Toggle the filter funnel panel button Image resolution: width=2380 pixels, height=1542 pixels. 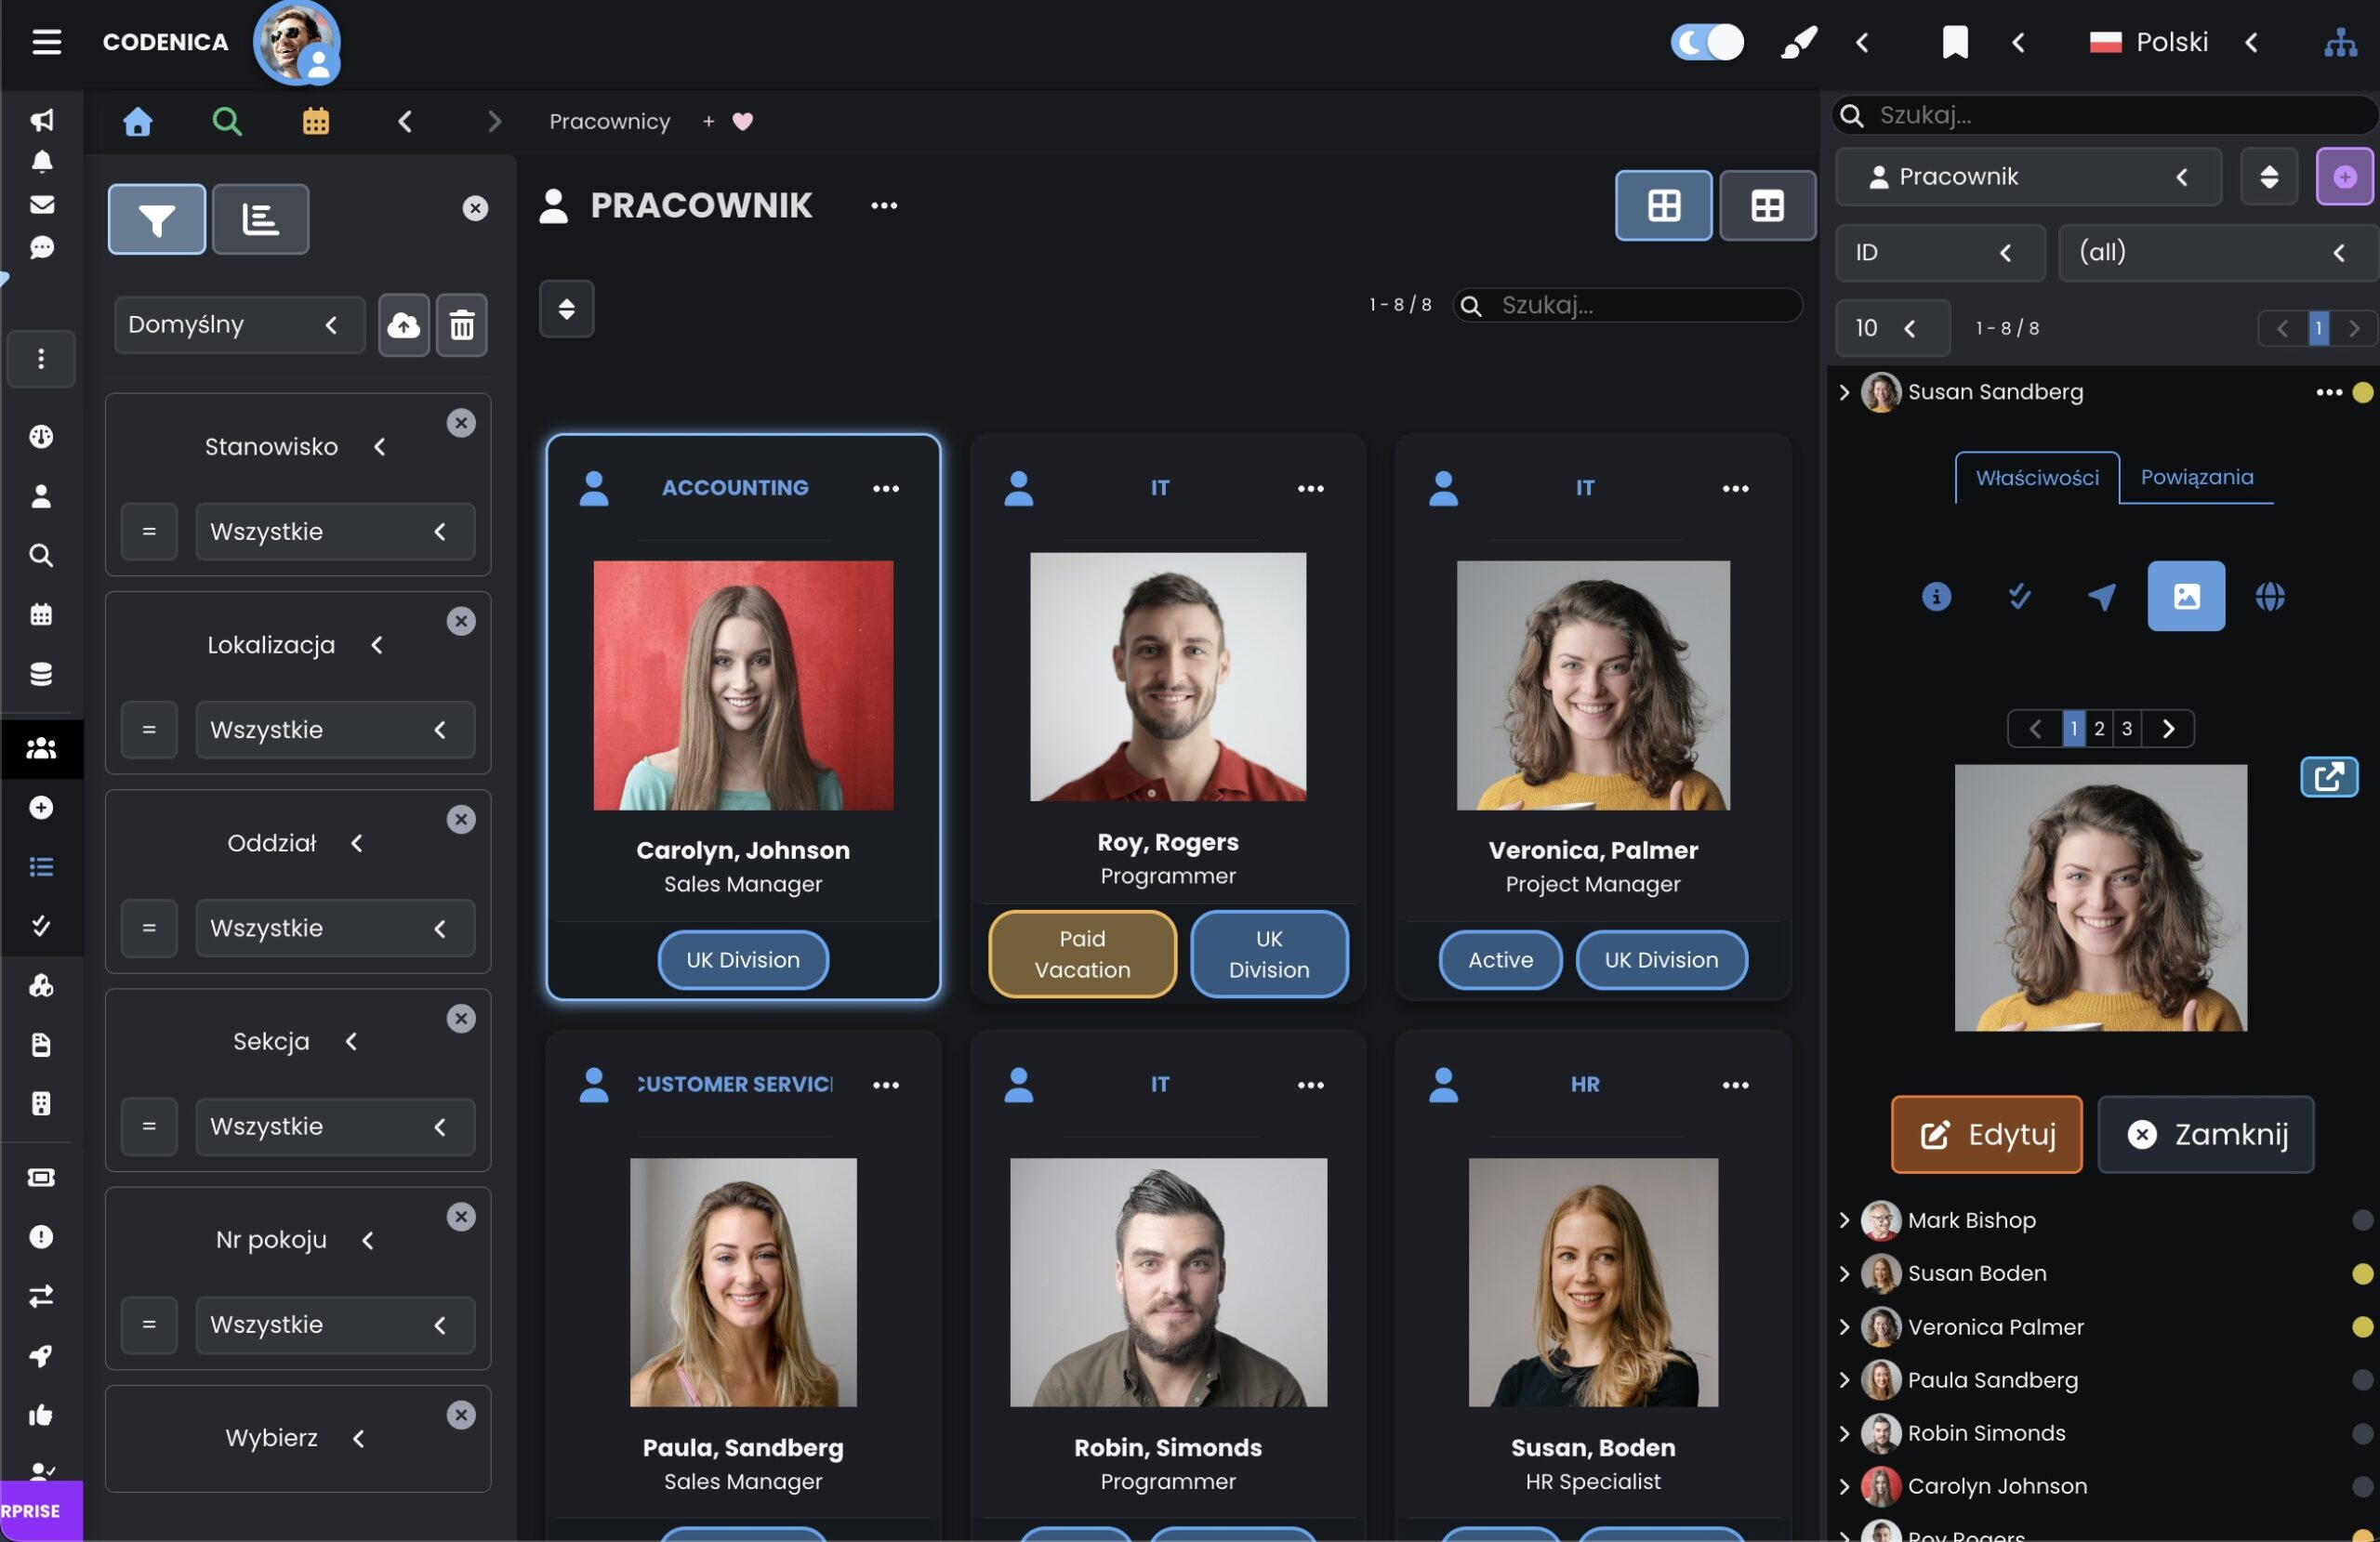(157, 219)
